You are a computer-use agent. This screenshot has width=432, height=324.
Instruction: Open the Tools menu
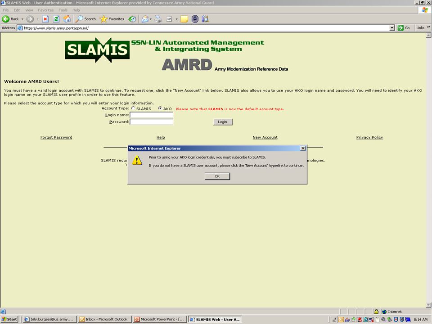point(63,10)
